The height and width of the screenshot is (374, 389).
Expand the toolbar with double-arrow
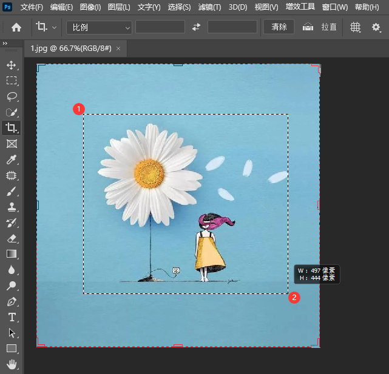(x=5, y=44)
